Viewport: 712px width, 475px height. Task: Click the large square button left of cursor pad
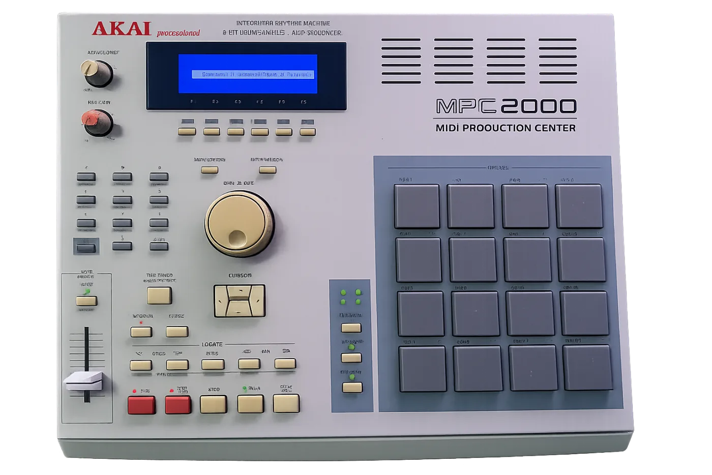click(x=159, y=295)
